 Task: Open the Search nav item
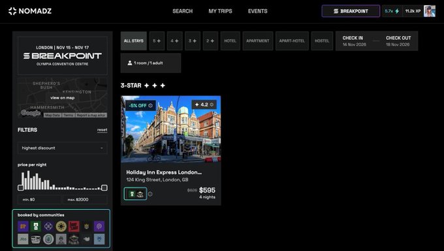click(182, 11)
